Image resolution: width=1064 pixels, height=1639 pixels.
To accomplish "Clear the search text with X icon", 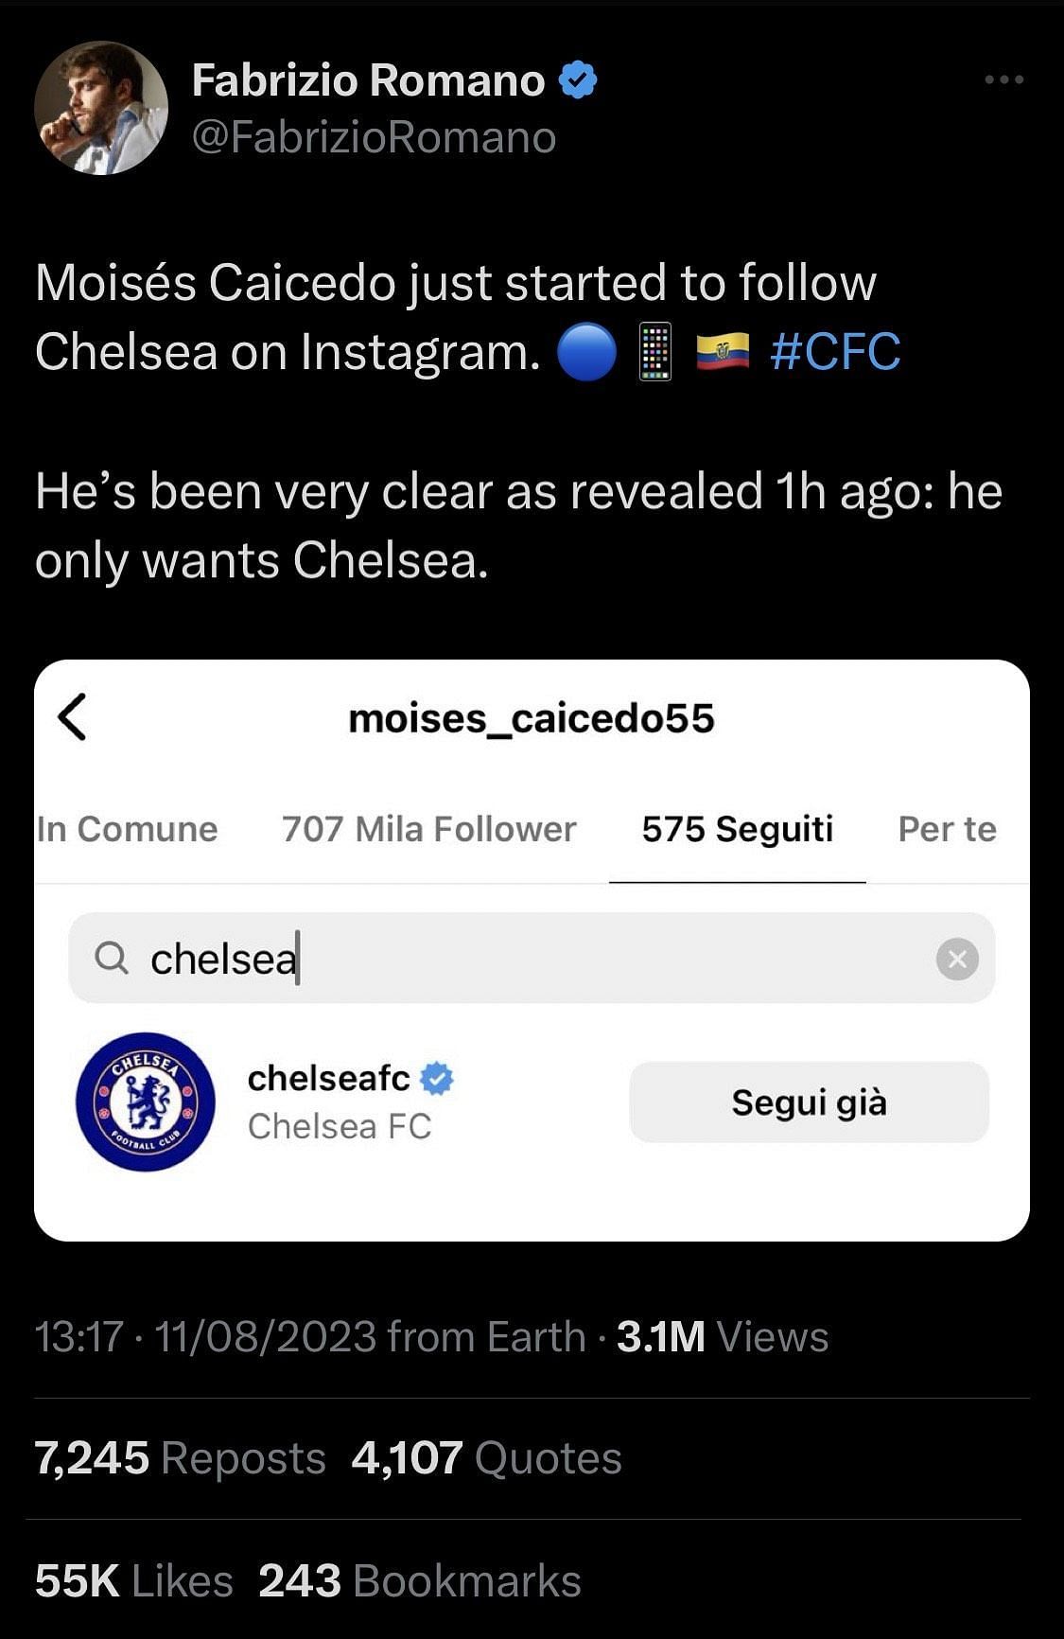I will pos(957,959).
